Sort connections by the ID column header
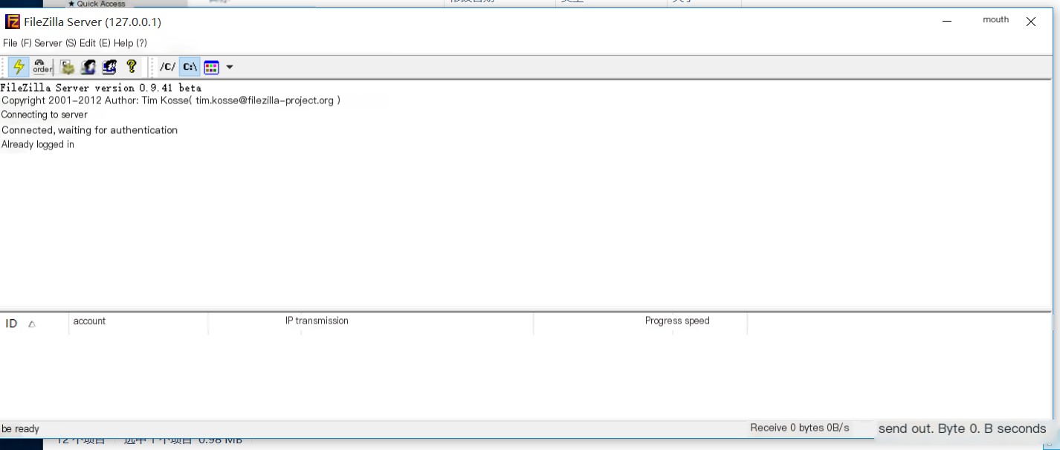Image resolution: width=1060 pixels, height=450 pixels. point(34,324)
